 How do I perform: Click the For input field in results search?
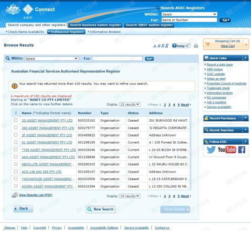(117, 59)
